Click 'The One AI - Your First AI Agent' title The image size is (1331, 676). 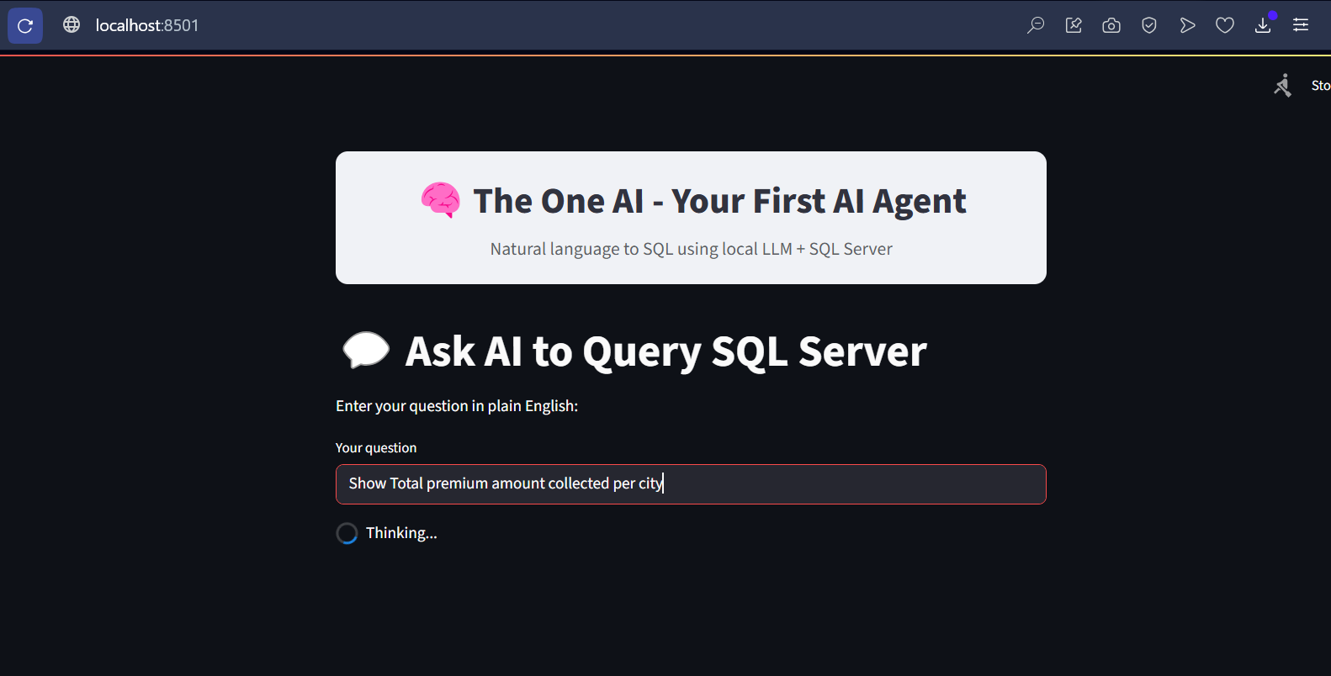(x=719, y=202)
